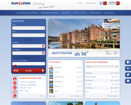The image size is (131, 105).
Task: Open the NACH destination dropdown
Action: (x=29, y=35)
